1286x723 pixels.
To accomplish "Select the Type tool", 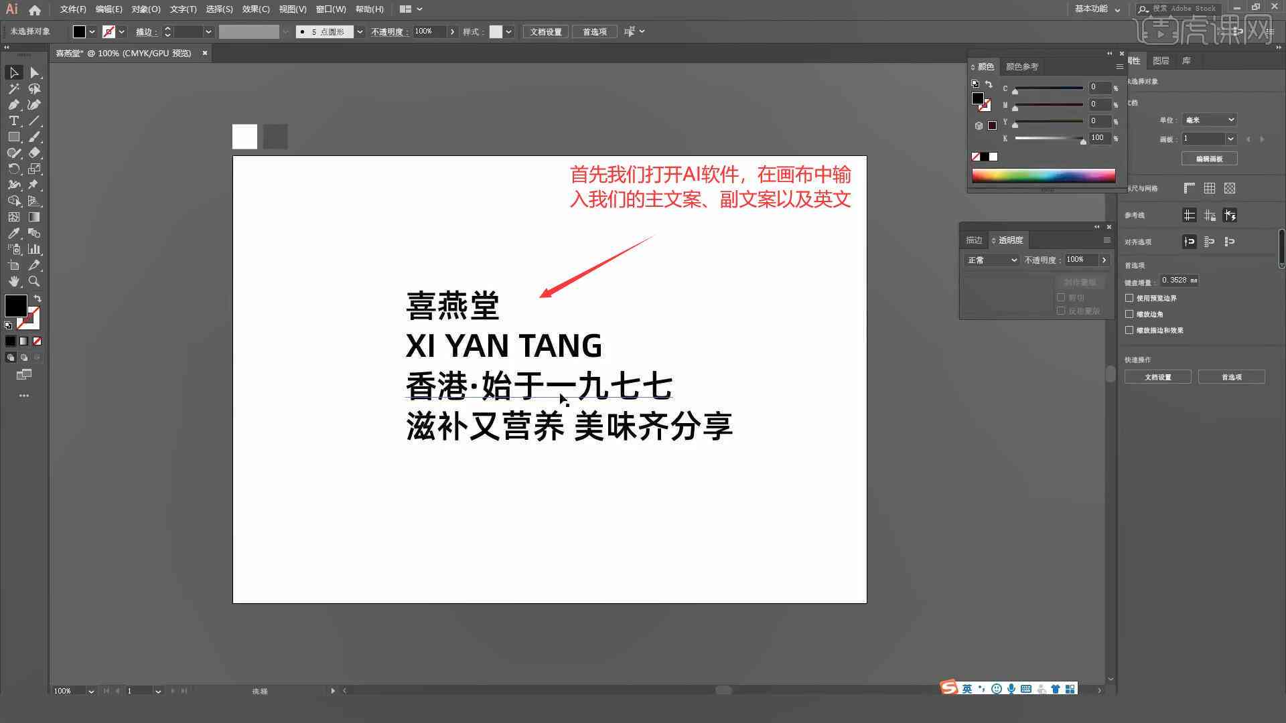I will tap(12, 121).
